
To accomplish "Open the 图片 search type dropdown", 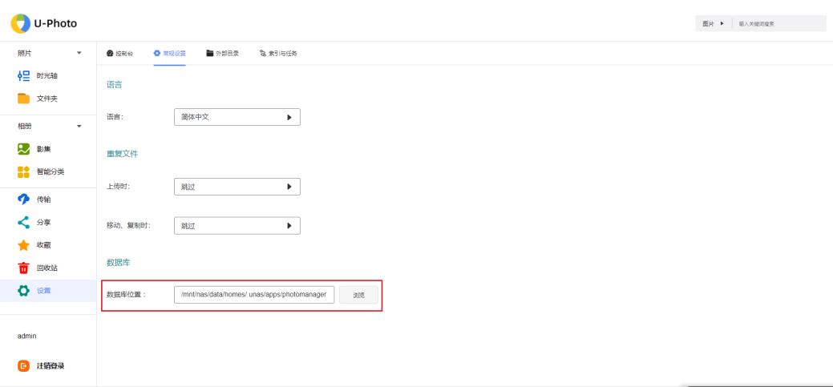I will 714,23.
